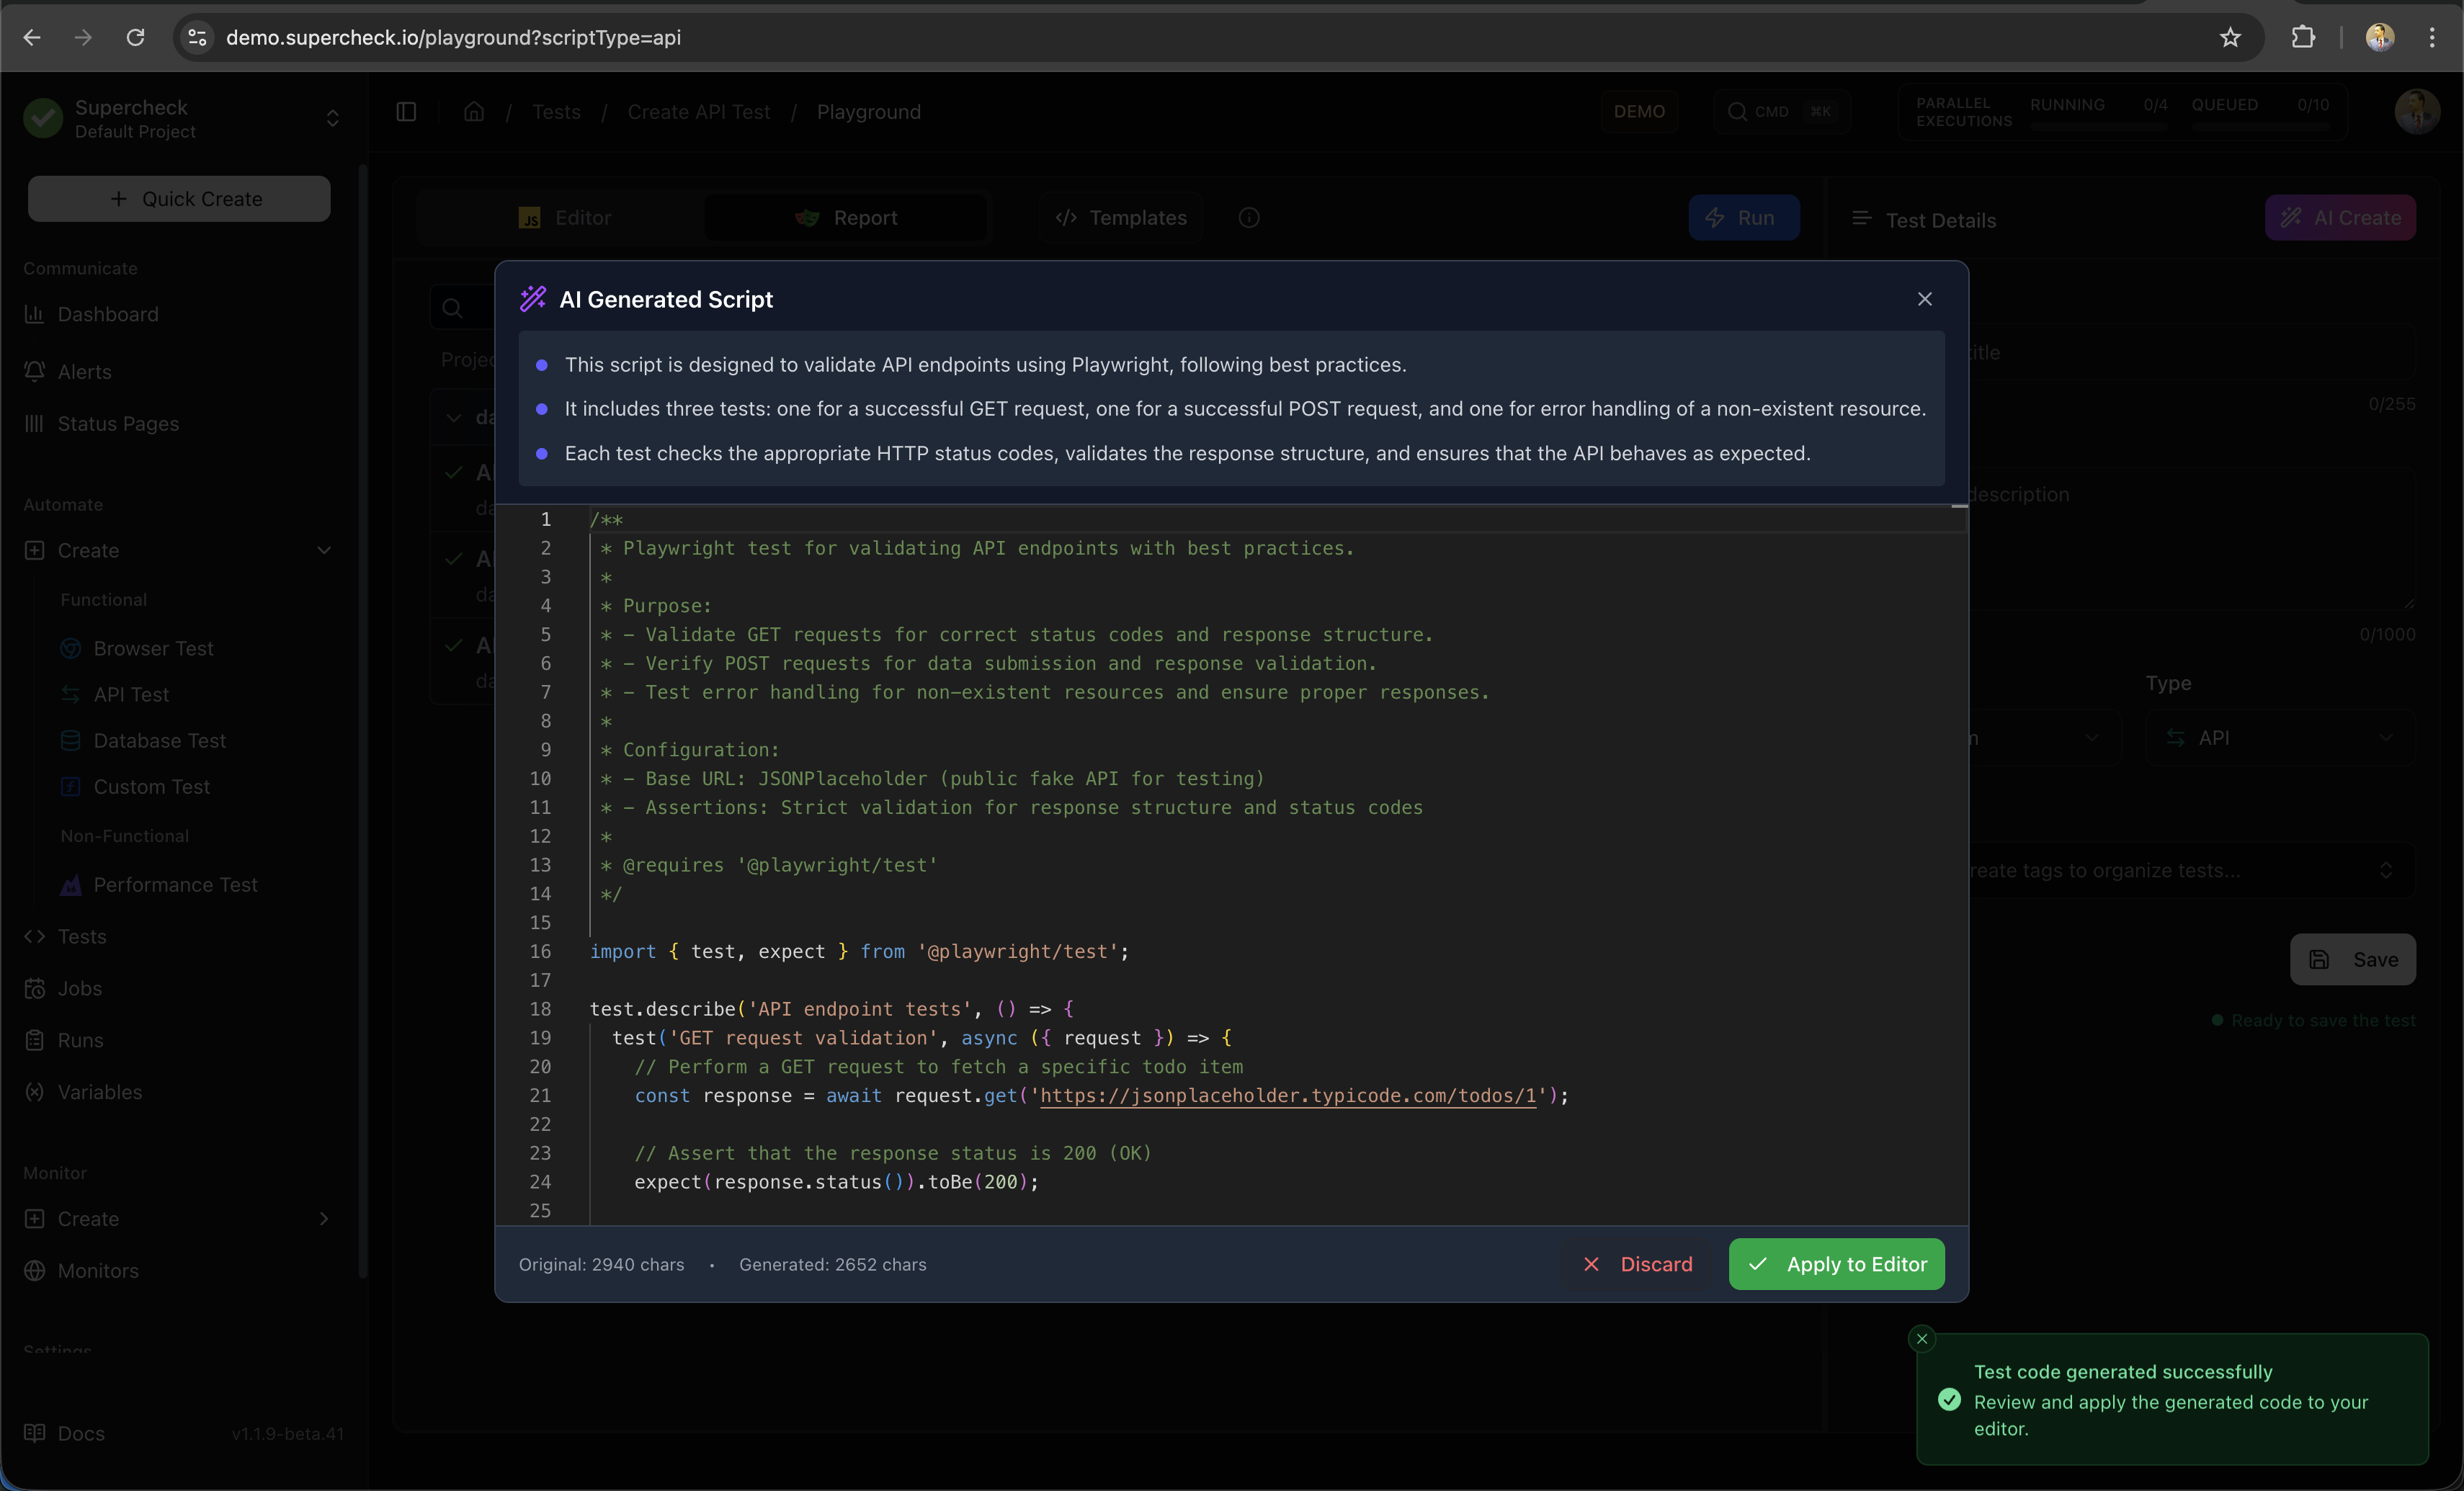This screenshot has width=2464, height=1491.
Task: Open the Supercheck project switcher
Action: pyautogui.click(x=332, y=119)
